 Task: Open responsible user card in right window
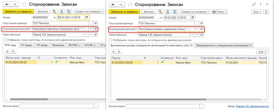coord(201,35)
